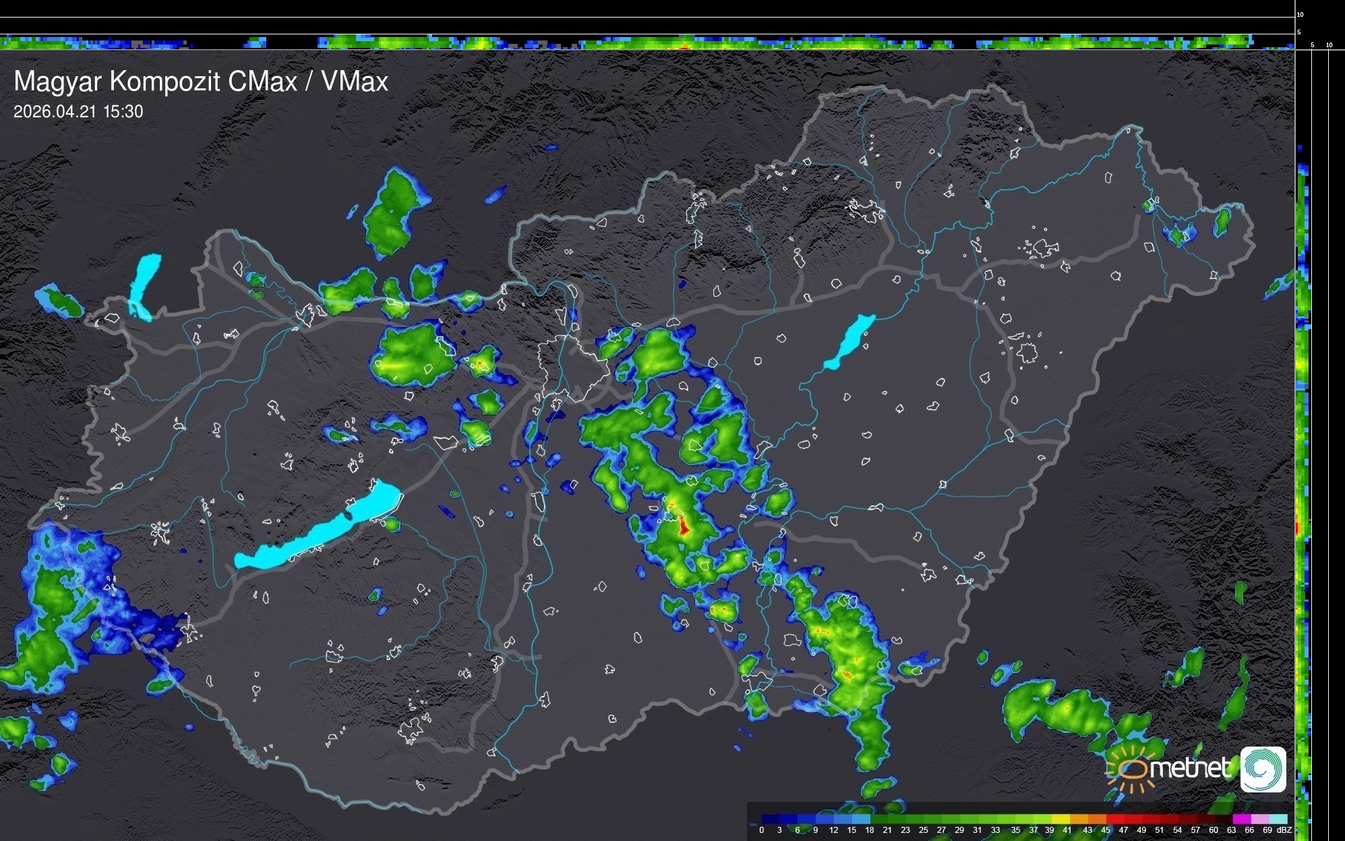Select the dark blue 0 dBZ legend swatch
Viewport: 1345px width, 841px height.
(770, 819)
